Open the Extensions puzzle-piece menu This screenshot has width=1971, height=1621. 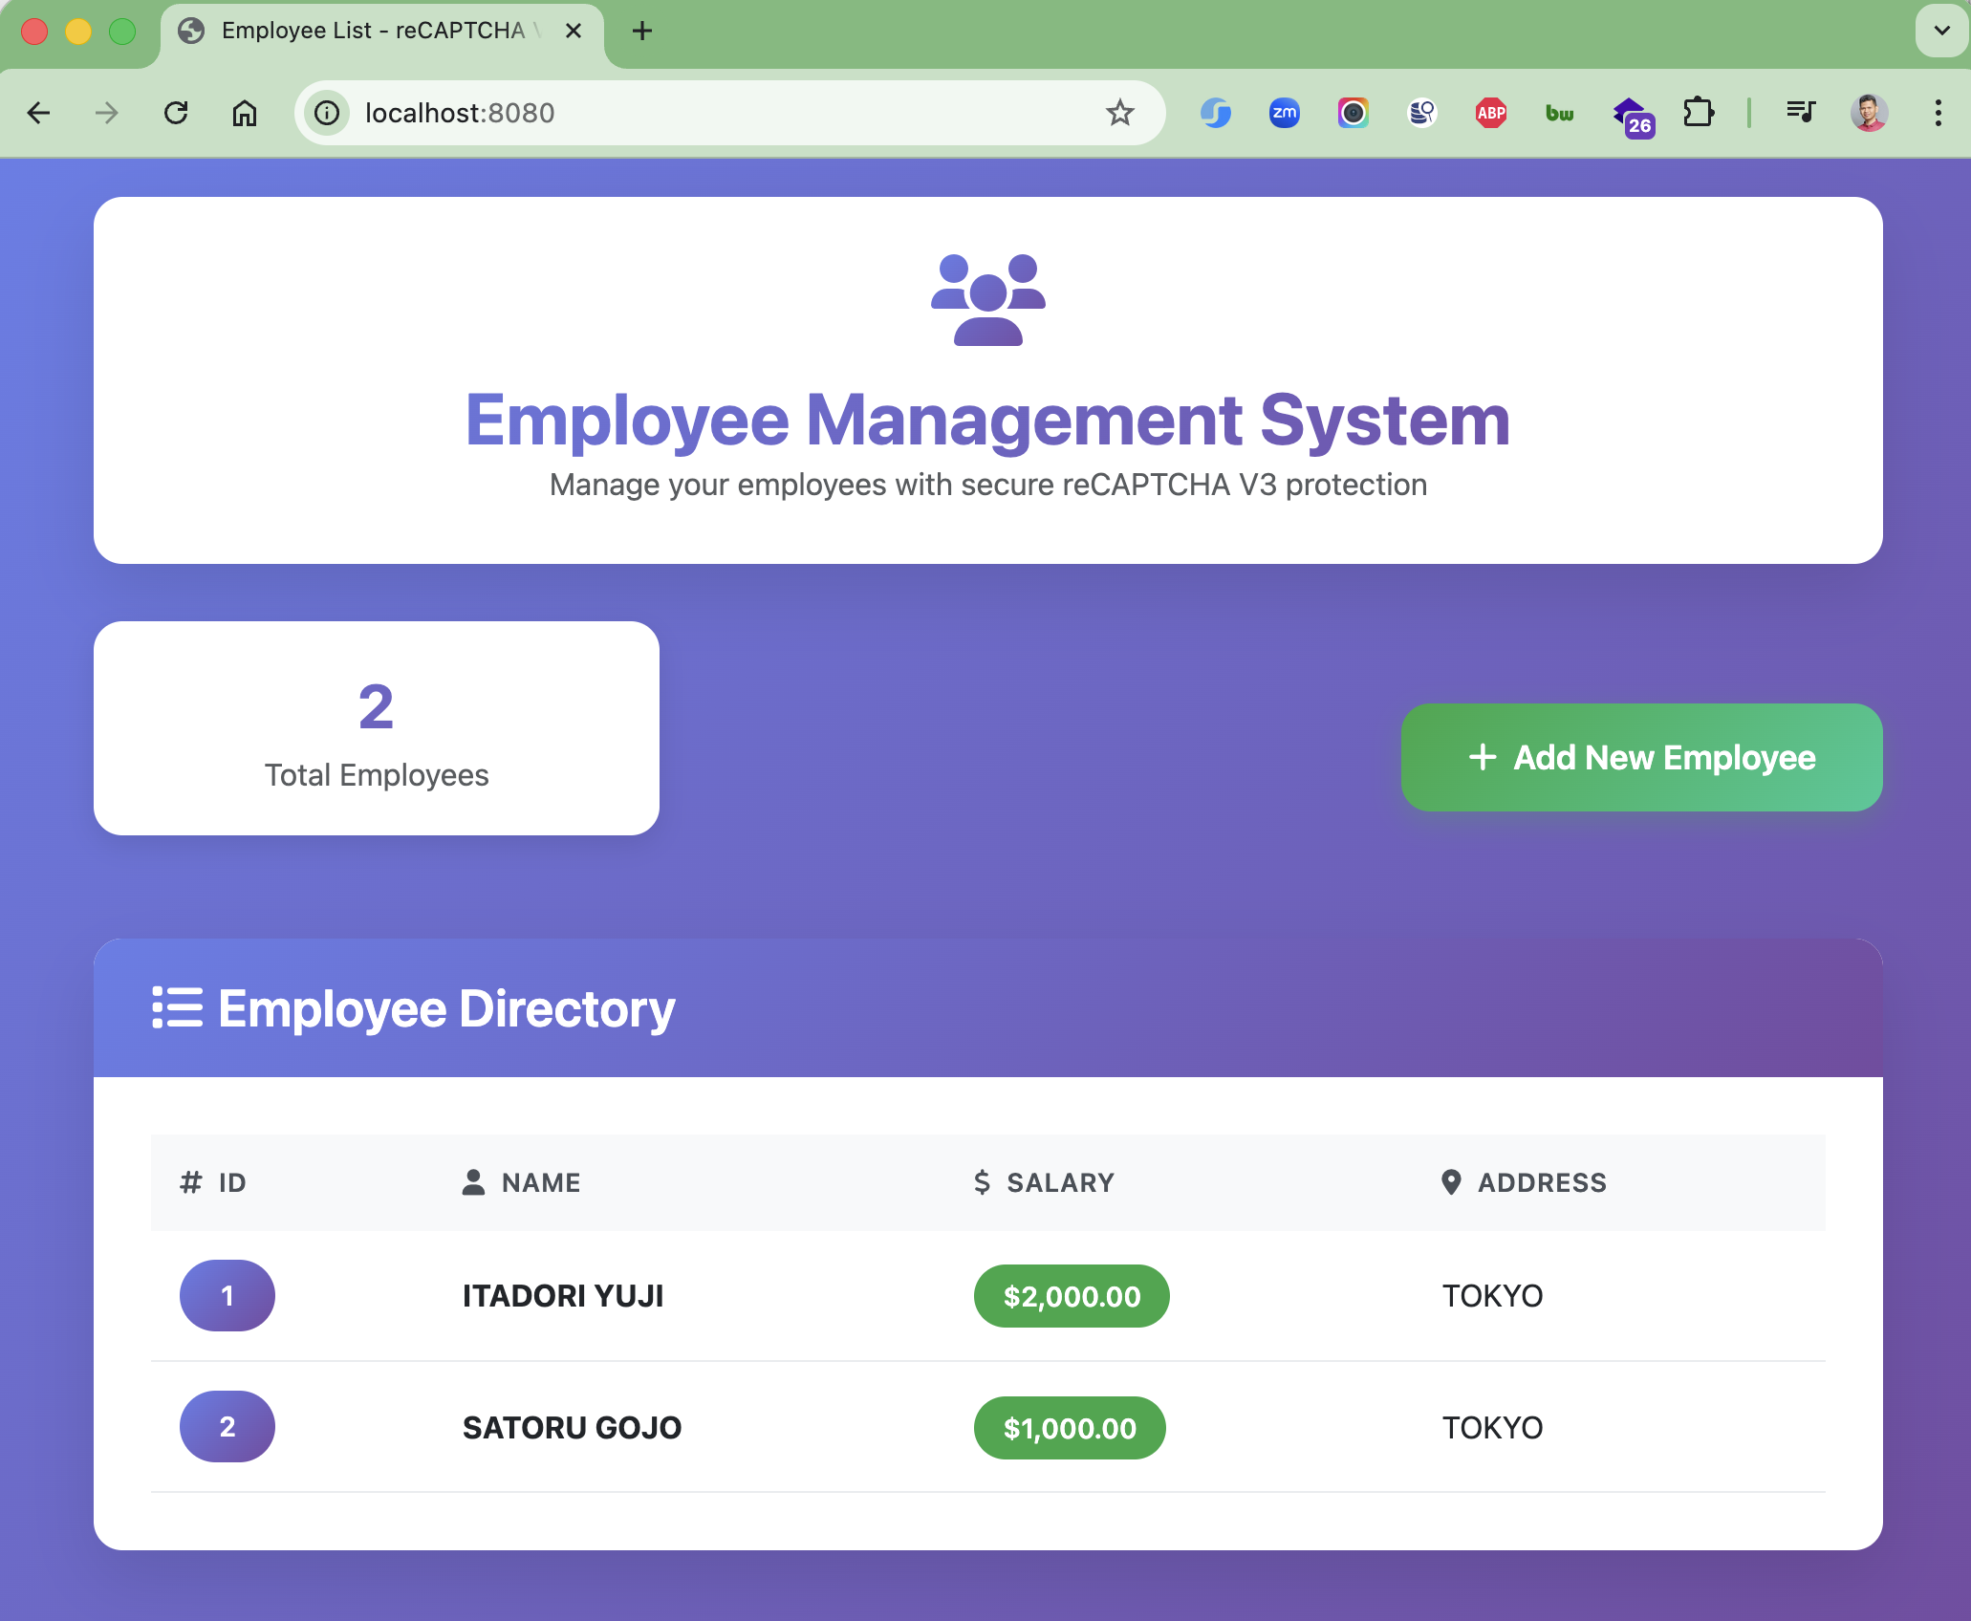pos(1699,113)
